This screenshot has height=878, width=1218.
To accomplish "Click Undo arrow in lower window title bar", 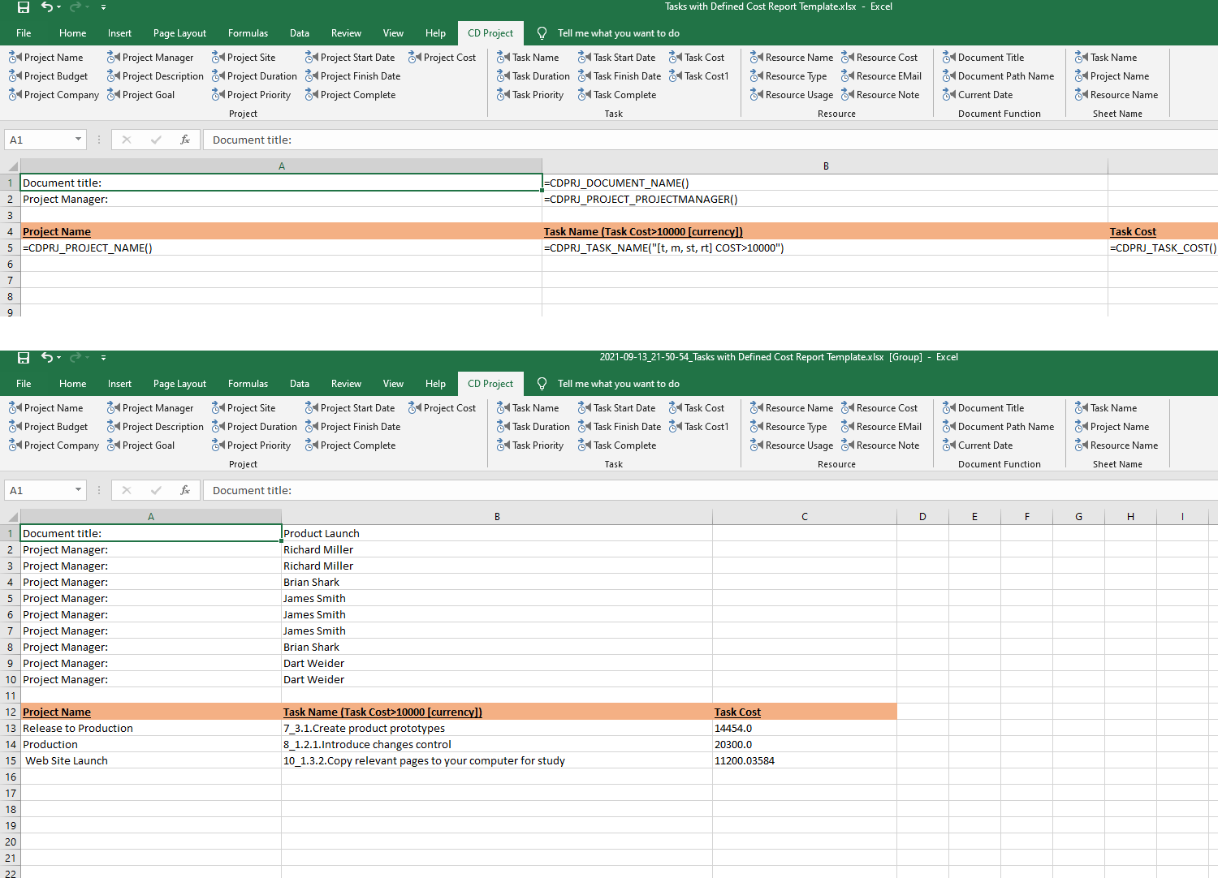I will coord(46,357).
